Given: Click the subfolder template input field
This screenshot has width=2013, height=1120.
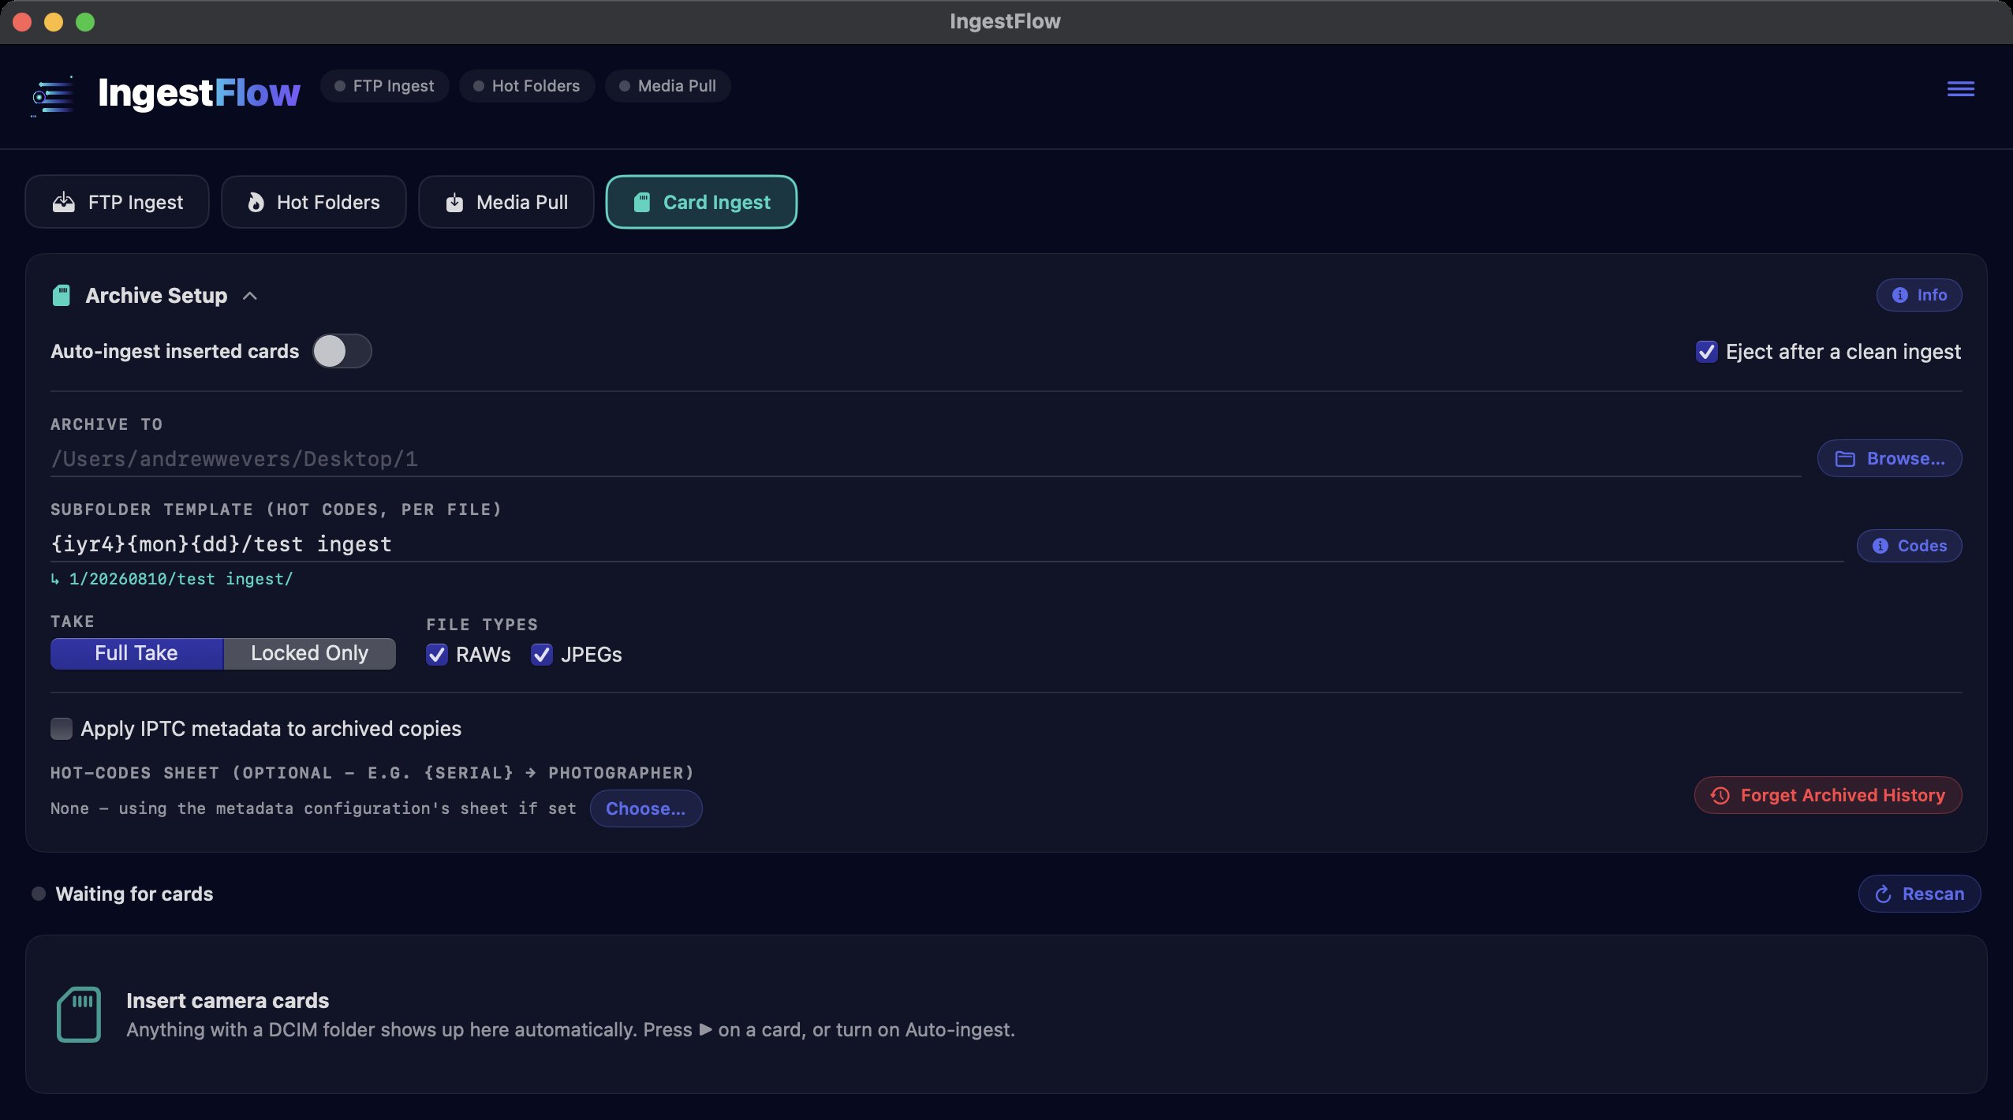Looking at the screenshot, I should click(947, 544).
